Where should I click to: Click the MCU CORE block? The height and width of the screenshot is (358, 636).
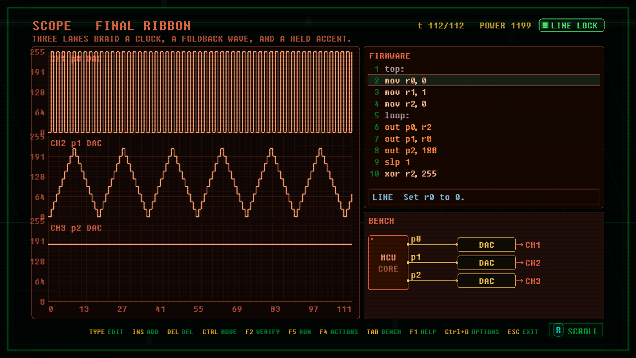click(388, 263)
